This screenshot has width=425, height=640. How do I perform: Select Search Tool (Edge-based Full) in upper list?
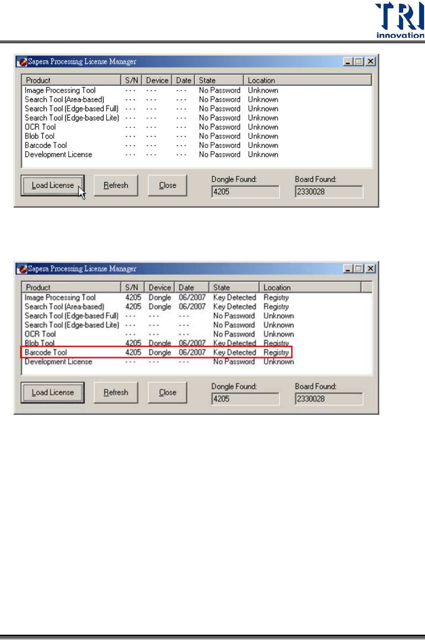pos(197,109)
